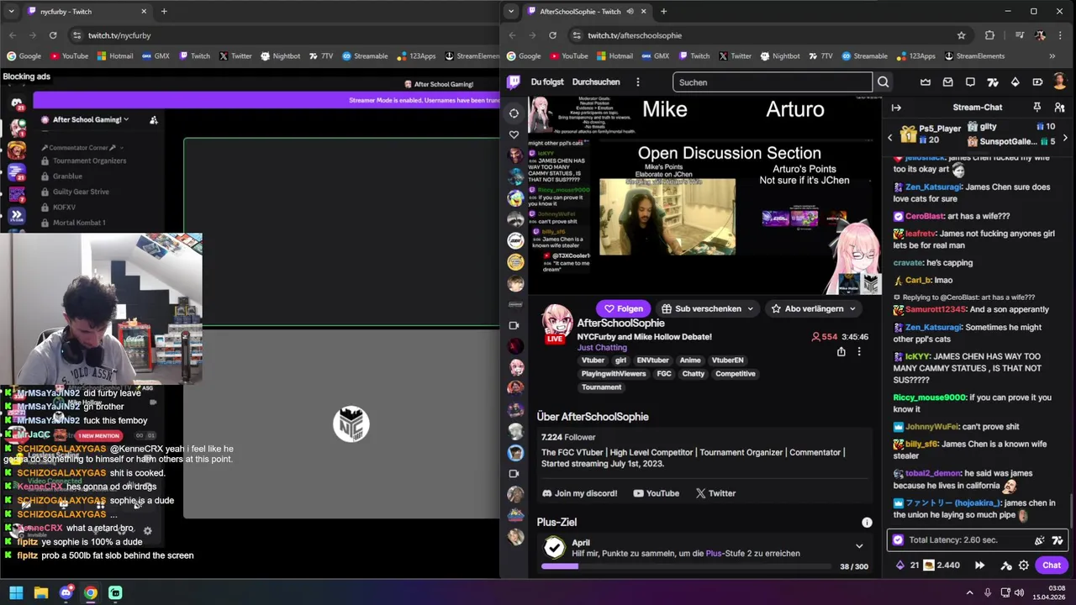Open Du folgst in Twitch navigation
Screen dimensions: 1076x605
pos(547,82)
